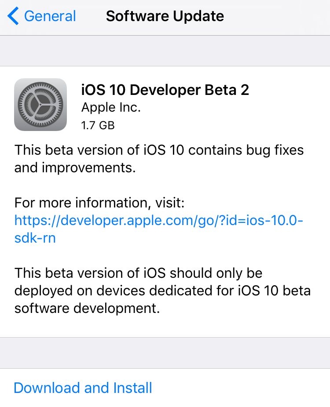Click gray spacer below navigation bar

(x=165, y=51)
